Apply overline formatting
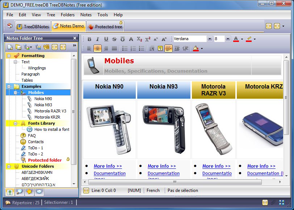The height and width of the screenshot is (210, 294). [122, 39]
